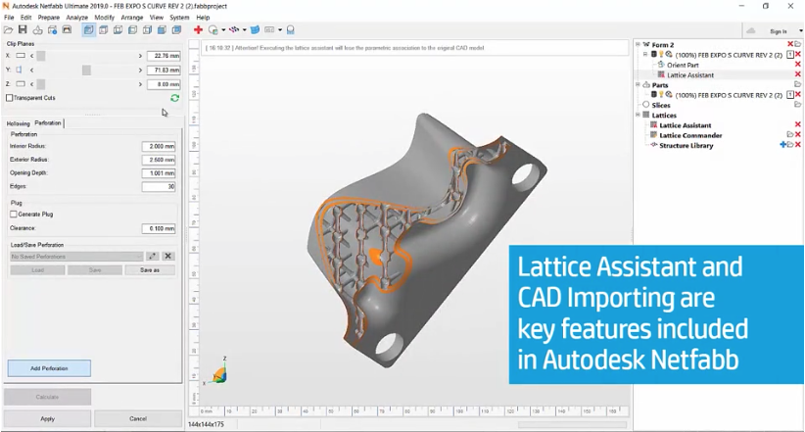Click the Clearance input field
Viewport: 805px width, 432px height.
(x=159, y=228)
